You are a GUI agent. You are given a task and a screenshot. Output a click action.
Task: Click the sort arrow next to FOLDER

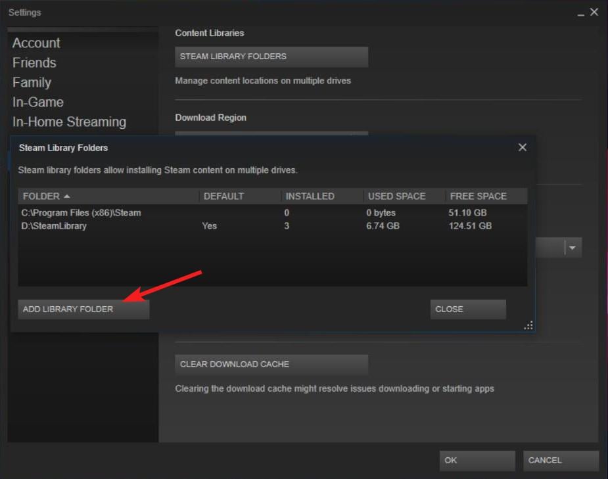(x=66, y=196)
